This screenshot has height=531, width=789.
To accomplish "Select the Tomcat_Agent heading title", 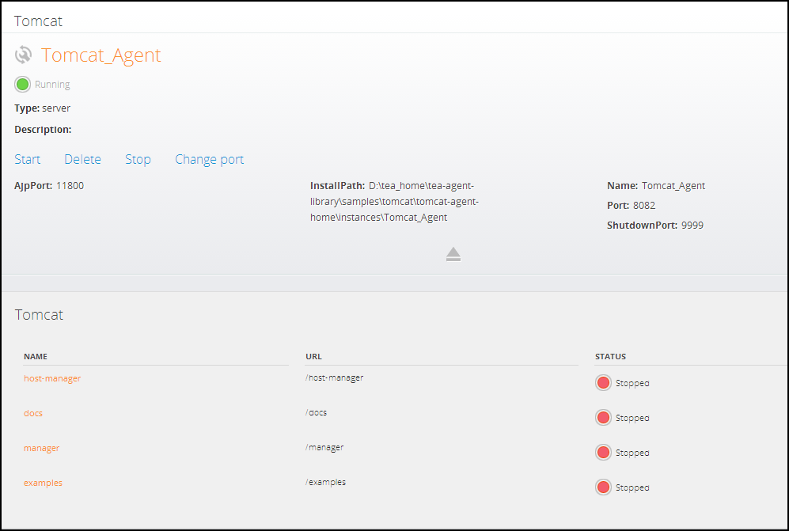I will 101,55.
